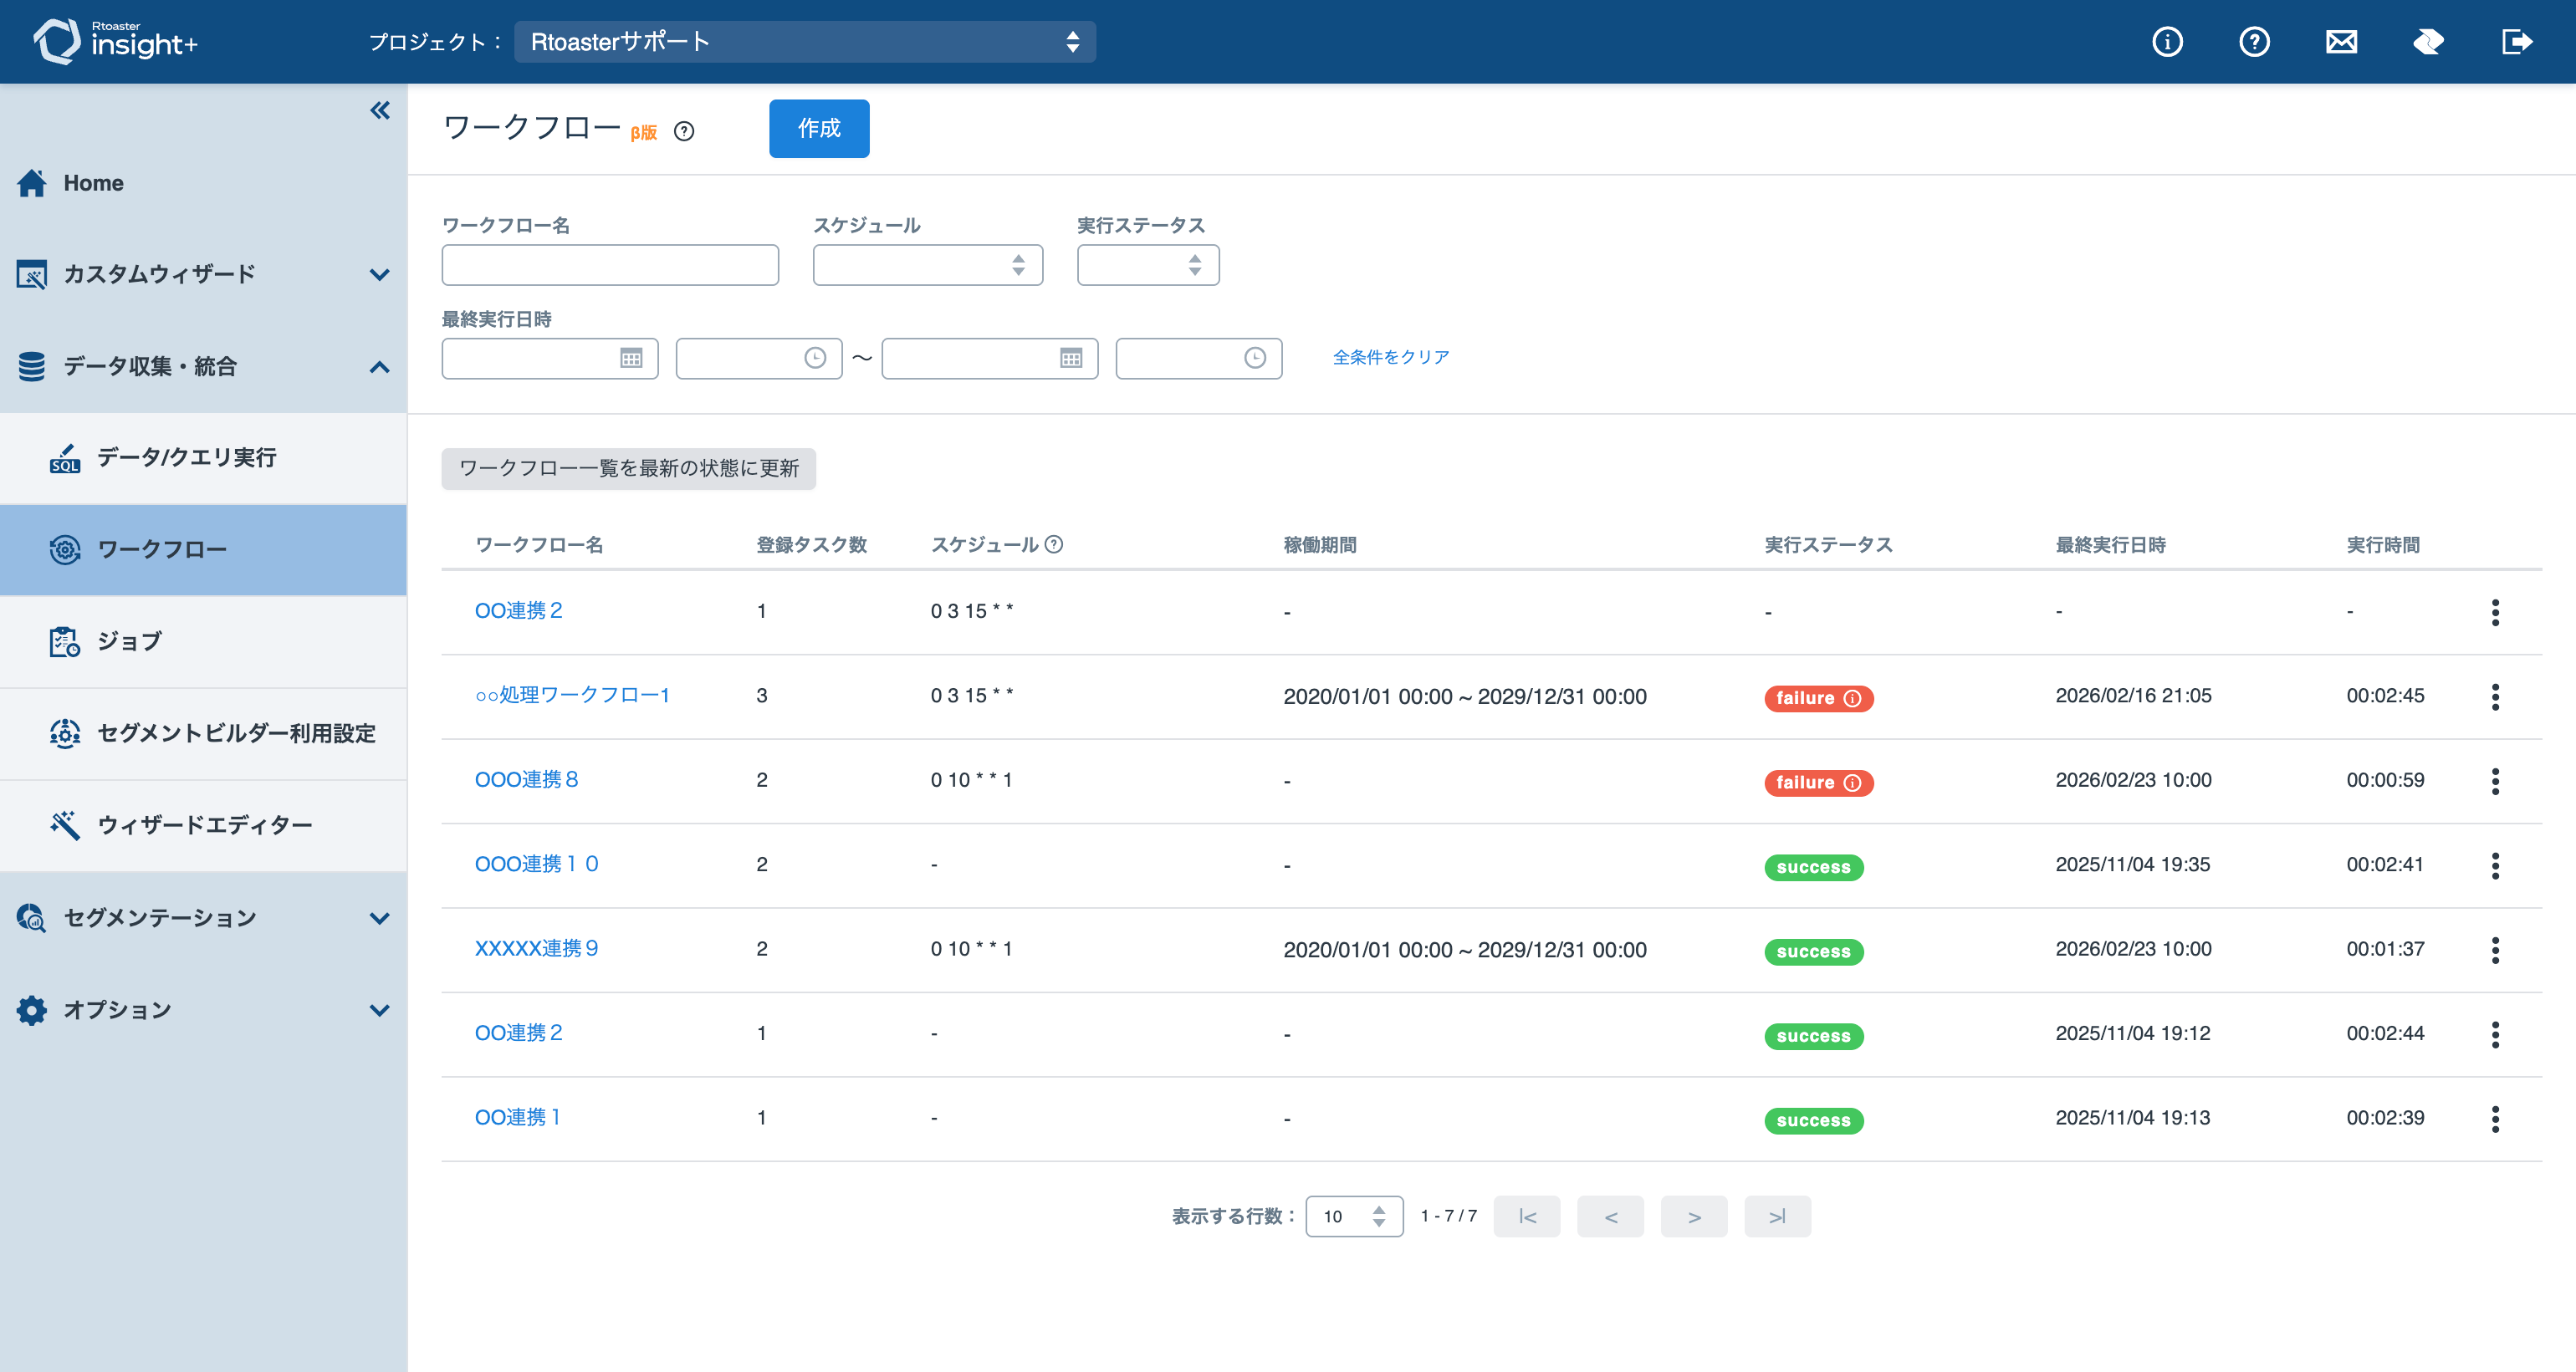Open the end date calendar picker icon
This screenshot has height=1372, width=2576.
(1071, 358)
